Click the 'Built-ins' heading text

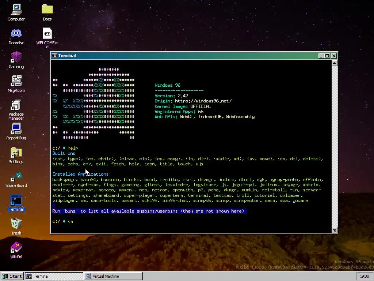click(64, 153)
